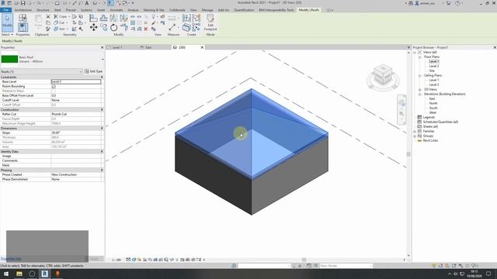This screenshot has width=497, height=279.
Task: Select the Trim/Extend to Corner tool
Action: [123, 28]
